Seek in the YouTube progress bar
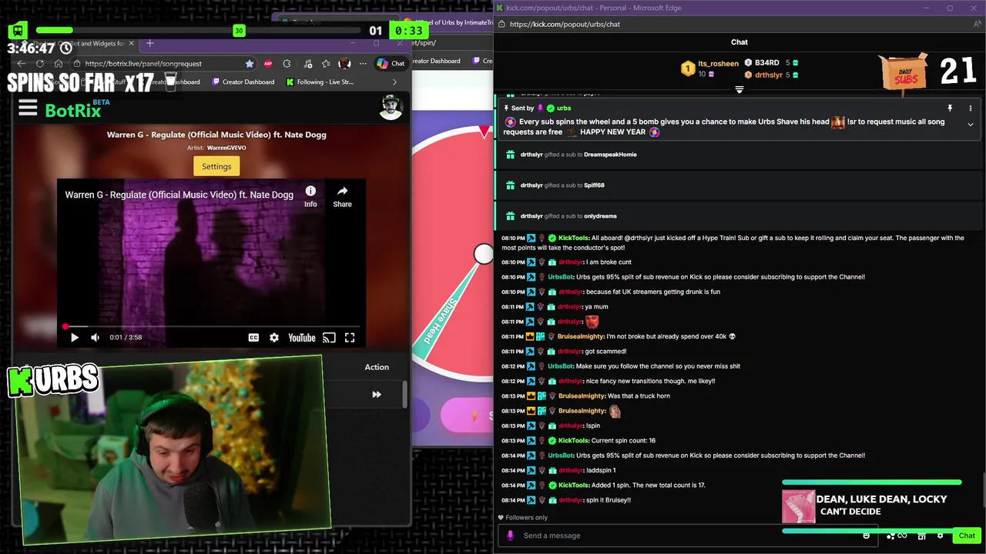The width and height of the screenshot is (986, 554). (x=212, y=326)
